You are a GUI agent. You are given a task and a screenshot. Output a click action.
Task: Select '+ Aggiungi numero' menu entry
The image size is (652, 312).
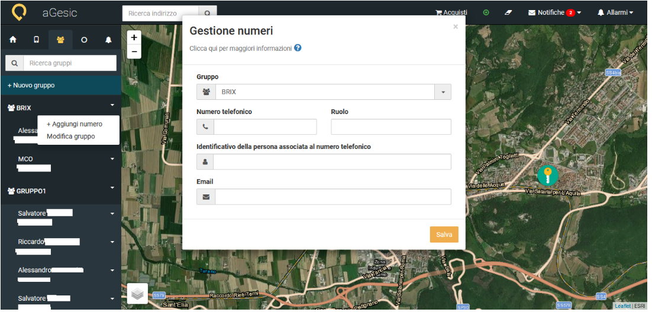tap(75, 124)
